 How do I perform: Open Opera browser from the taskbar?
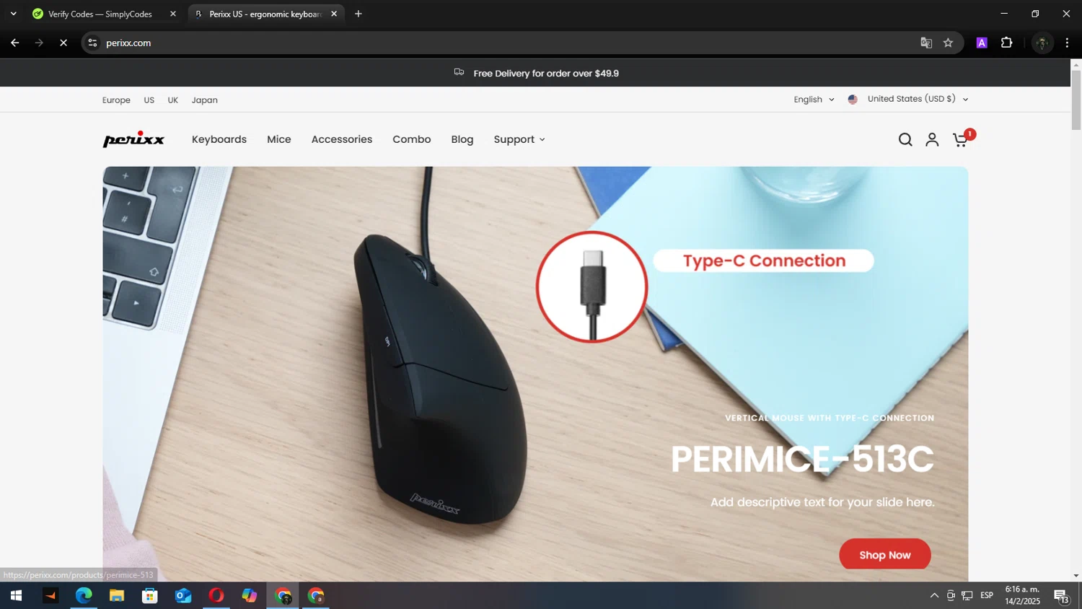click(216, 595)
